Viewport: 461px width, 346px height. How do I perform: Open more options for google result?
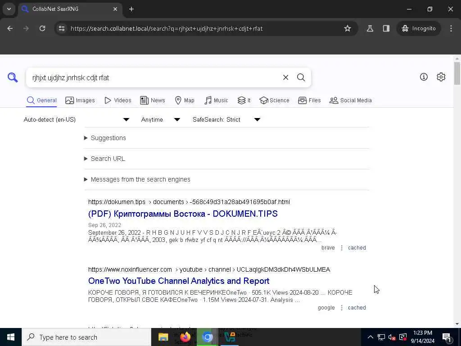click(342, 307)
